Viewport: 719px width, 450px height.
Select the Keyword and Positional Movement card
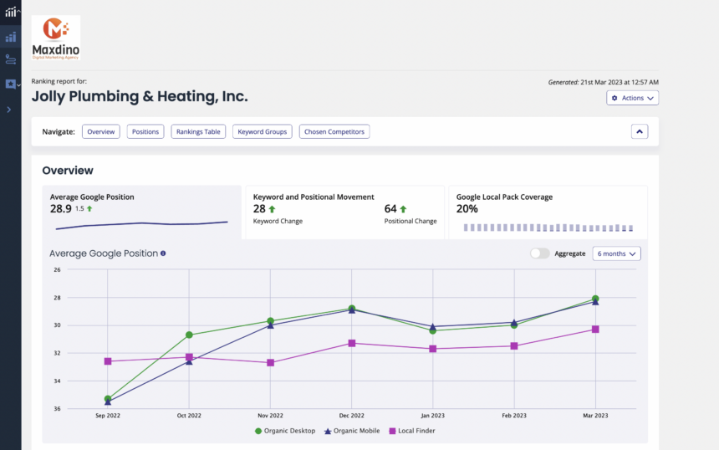(x=344, y=212)
